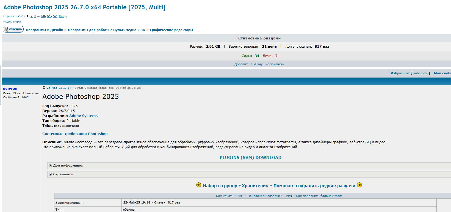The height and width of the screenshot is (212, 451).
Task: Click the edit note "ред. 29-Май-25 04:25"
Action: click(124, 88)
